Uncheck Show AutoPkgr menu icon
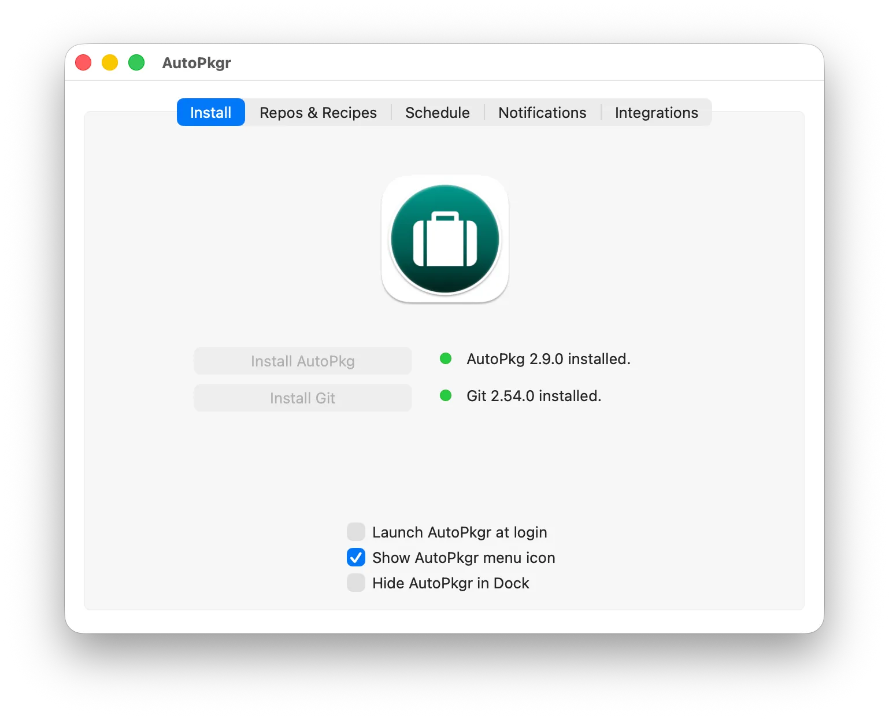Image resolution: width=889 pixels, height=719 pixels. pyautogui.click(x=356, y=557)
